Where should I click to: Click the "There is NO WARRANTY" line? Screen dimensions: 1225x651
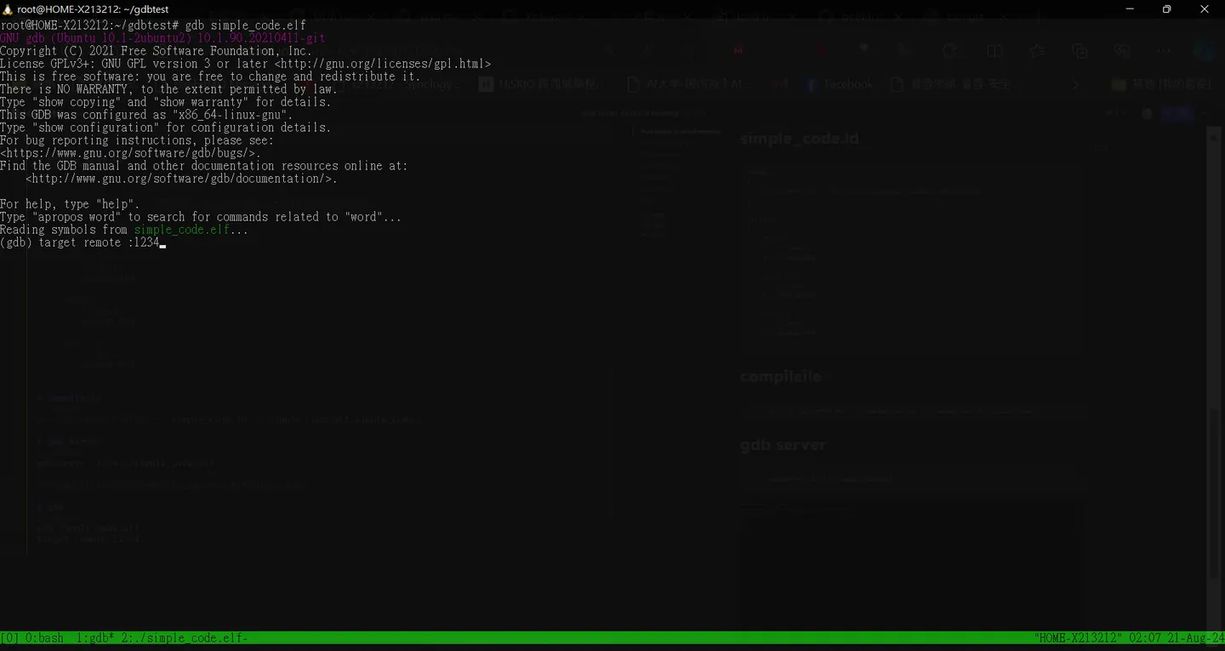click(x=169, y=89)
